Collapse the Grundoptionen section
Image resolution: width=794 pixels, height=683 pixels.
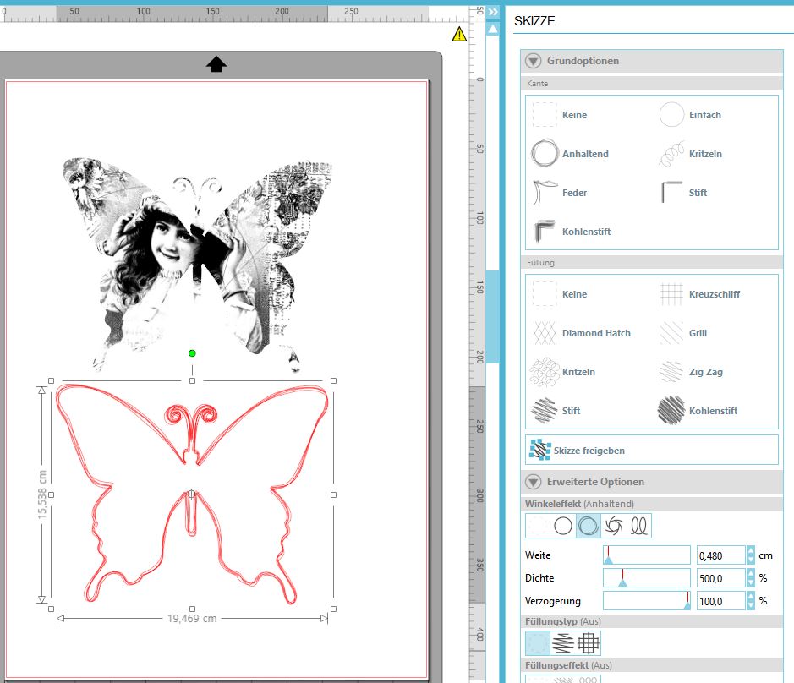533,60
